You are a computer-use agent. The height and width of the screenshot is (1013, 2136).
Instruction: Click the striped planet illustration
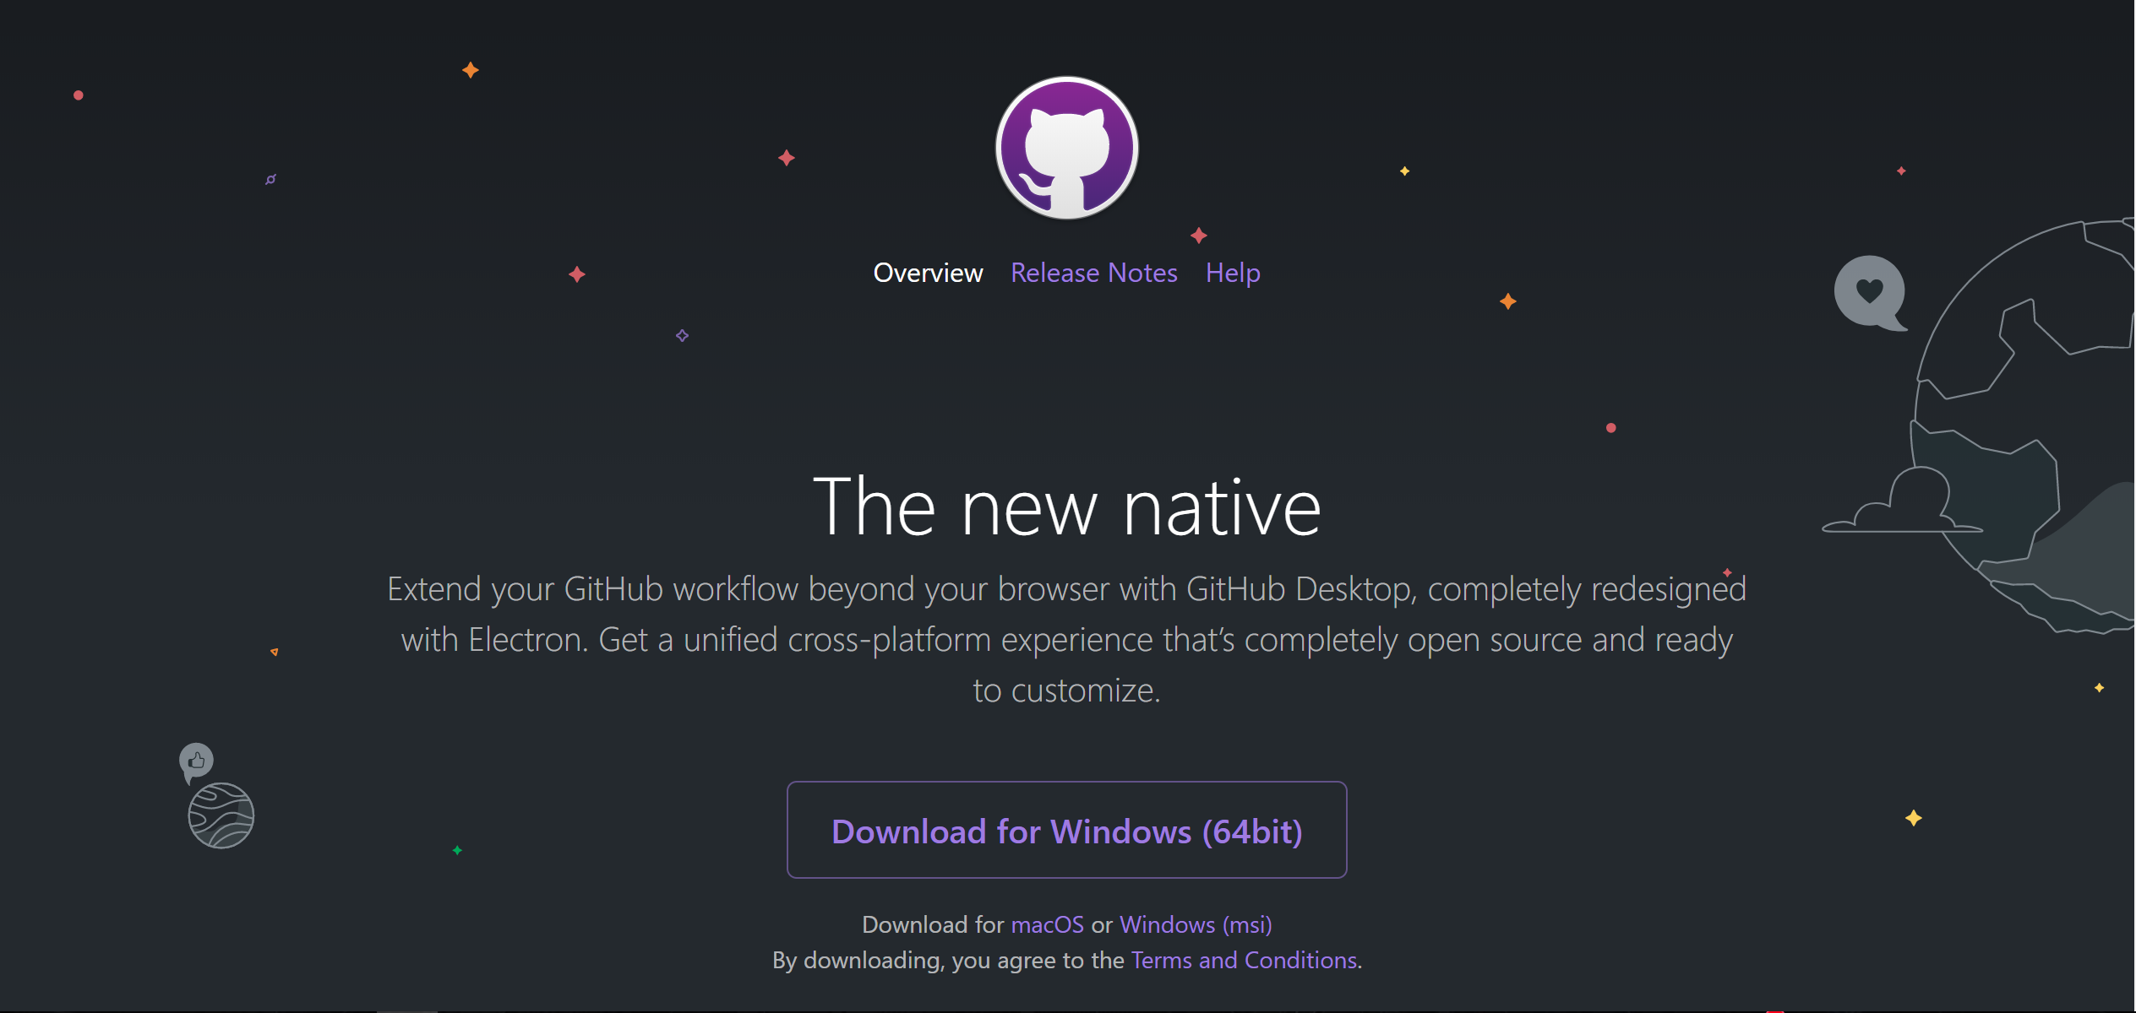pyautogui.click(x=221, y=815)
